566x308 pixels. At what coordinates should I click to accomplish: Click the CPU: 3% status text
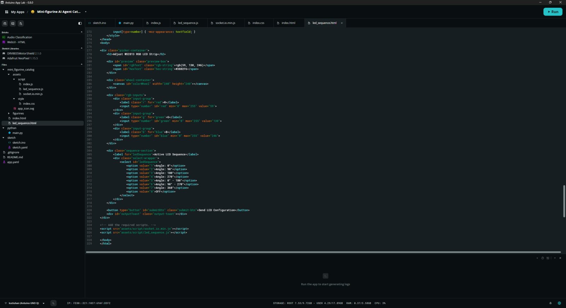point(380,303)
